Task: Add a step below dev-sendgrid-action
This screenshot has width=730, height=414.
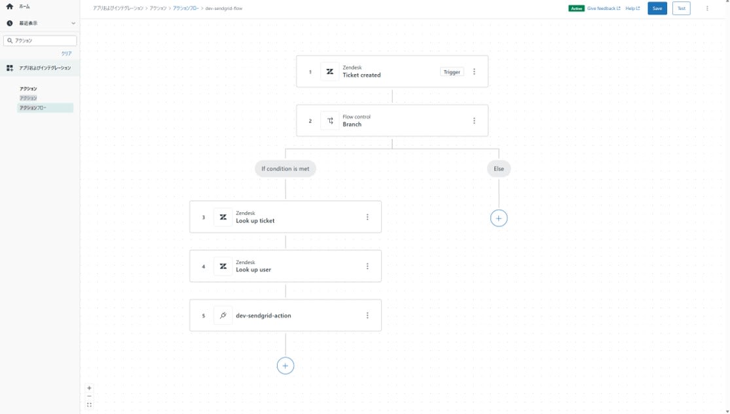Action: (285, 366)
